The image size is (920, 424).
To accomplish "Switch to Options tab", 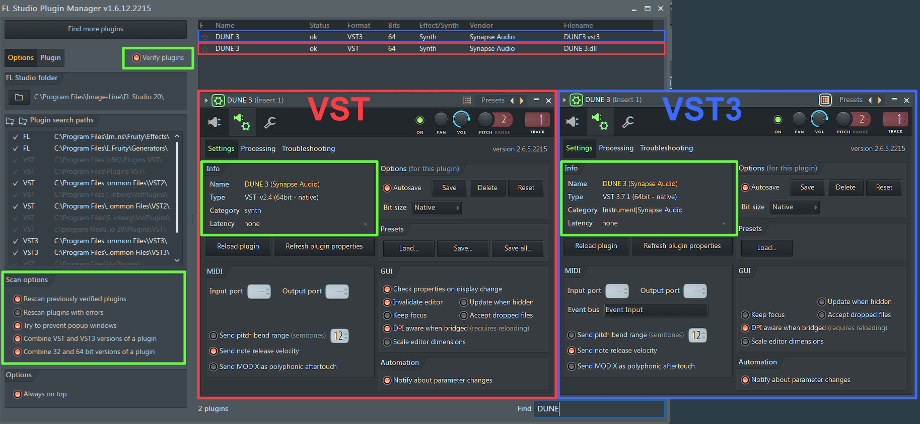I will (x=21, y=58).
